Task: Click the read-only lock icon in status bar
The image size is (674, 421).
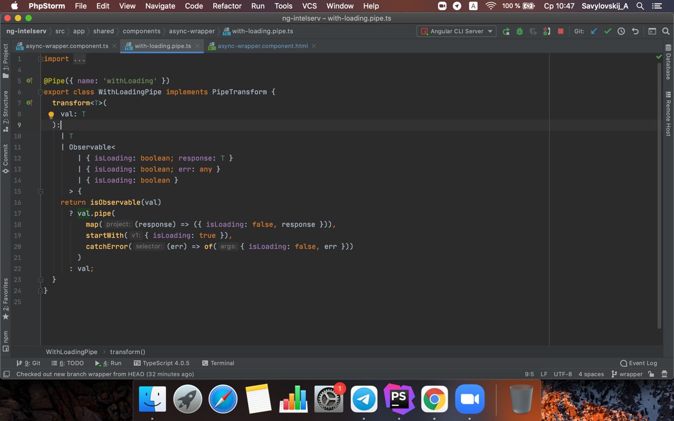Action: 651,374
